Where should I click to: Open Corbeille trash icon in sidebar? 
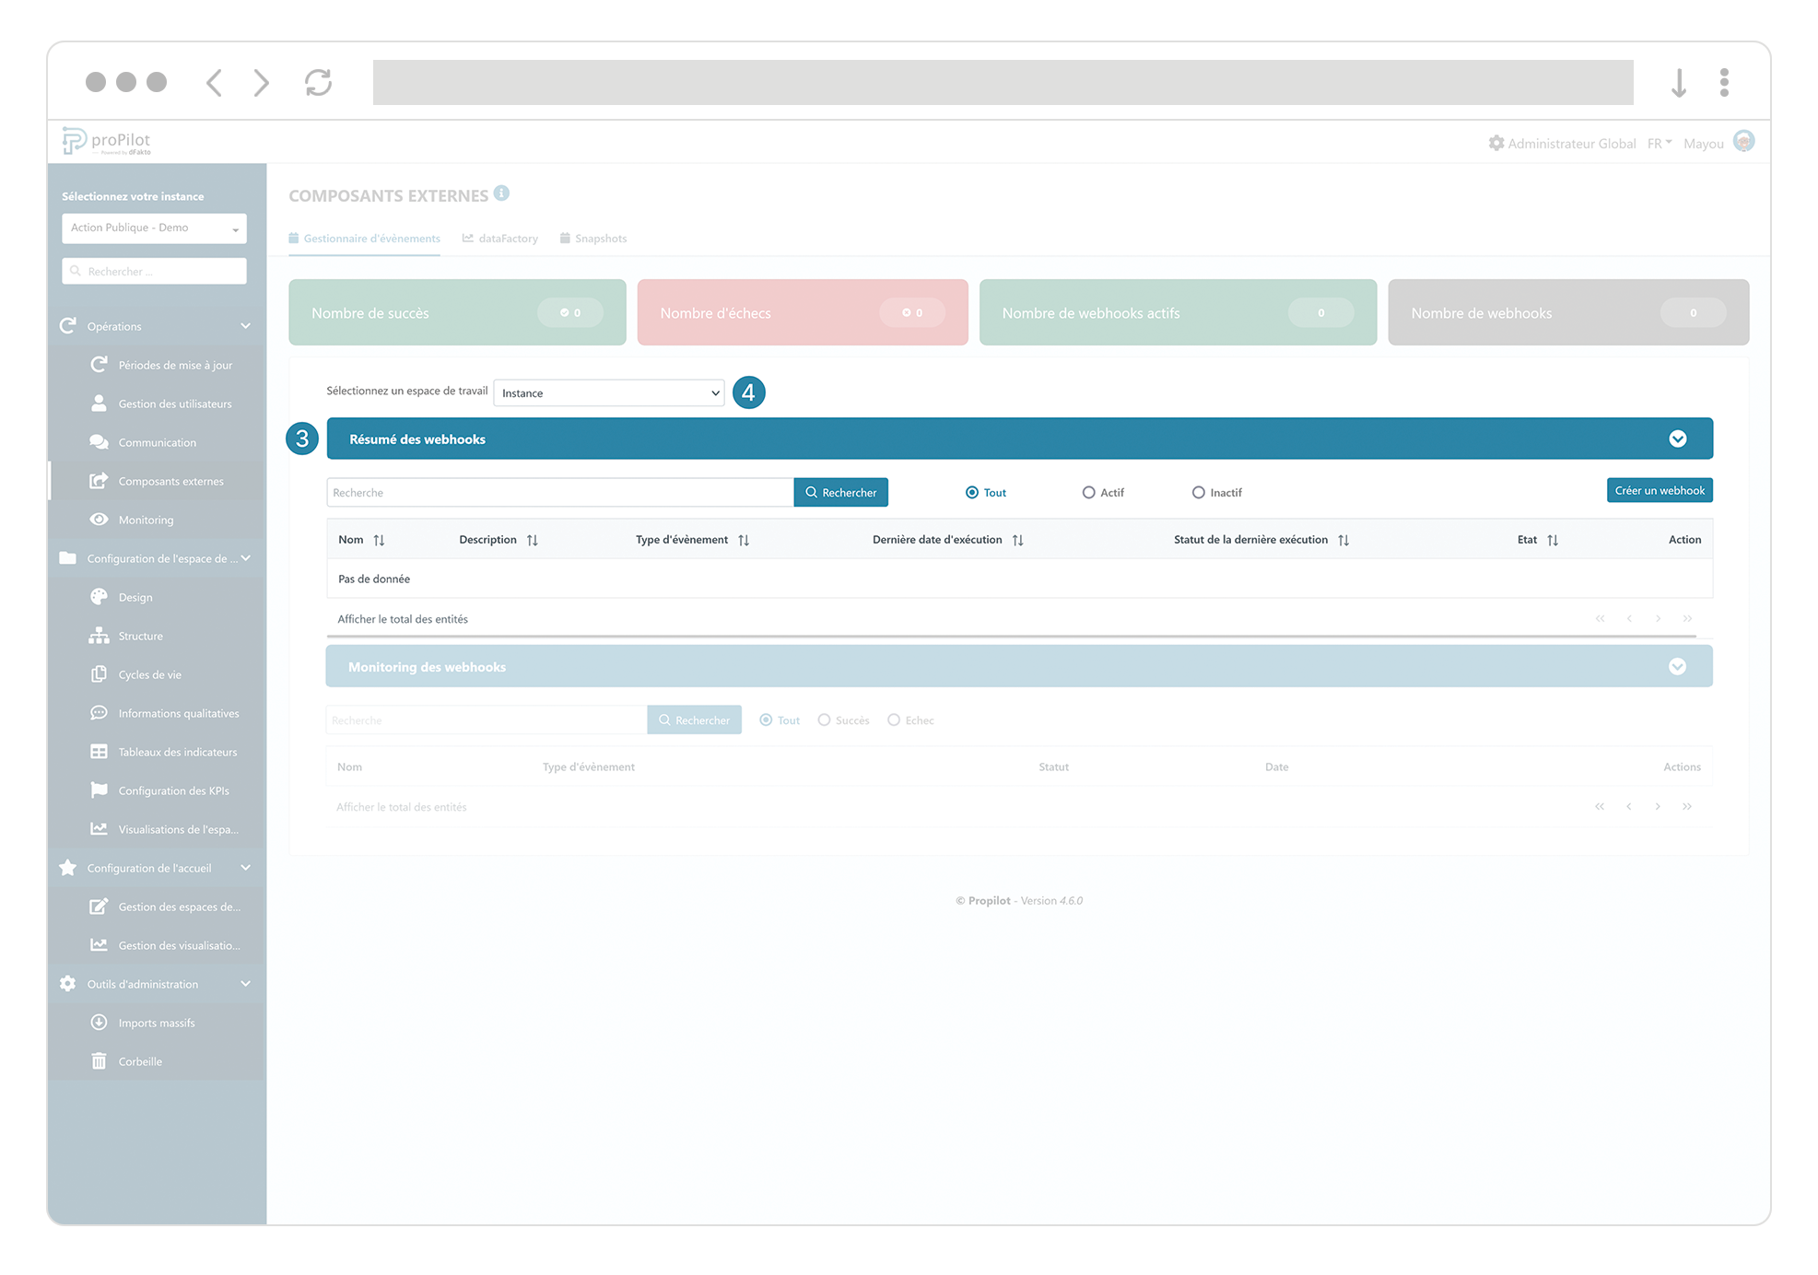[100, 1061]
